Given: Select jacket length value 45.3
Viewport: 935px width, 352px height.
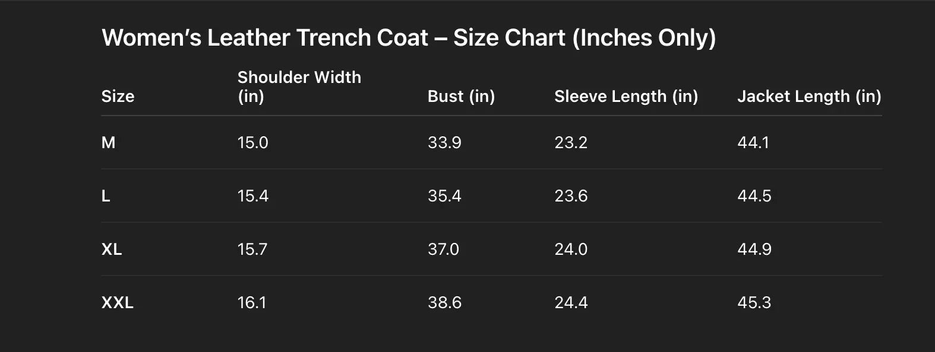Looking at the screenshot, I should click(754, 302).
